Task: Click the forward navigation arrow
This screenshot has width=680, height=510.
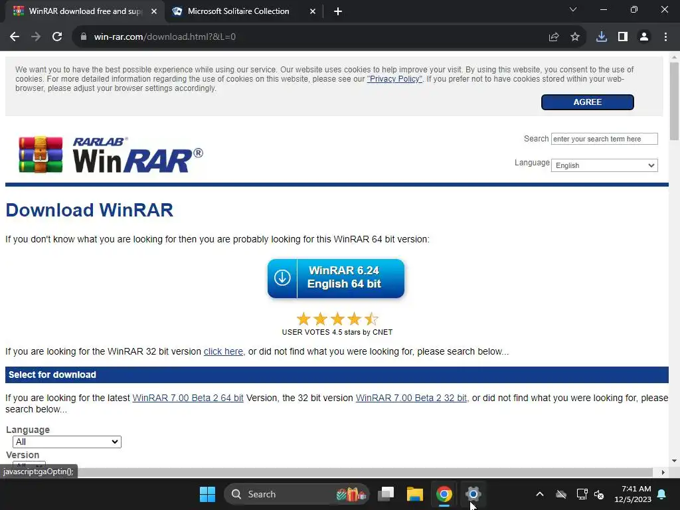Action: [36, 37]
